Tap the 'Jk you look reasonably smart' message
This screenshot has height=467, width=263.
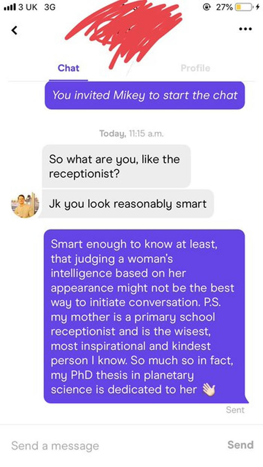(x=128, y=204)
